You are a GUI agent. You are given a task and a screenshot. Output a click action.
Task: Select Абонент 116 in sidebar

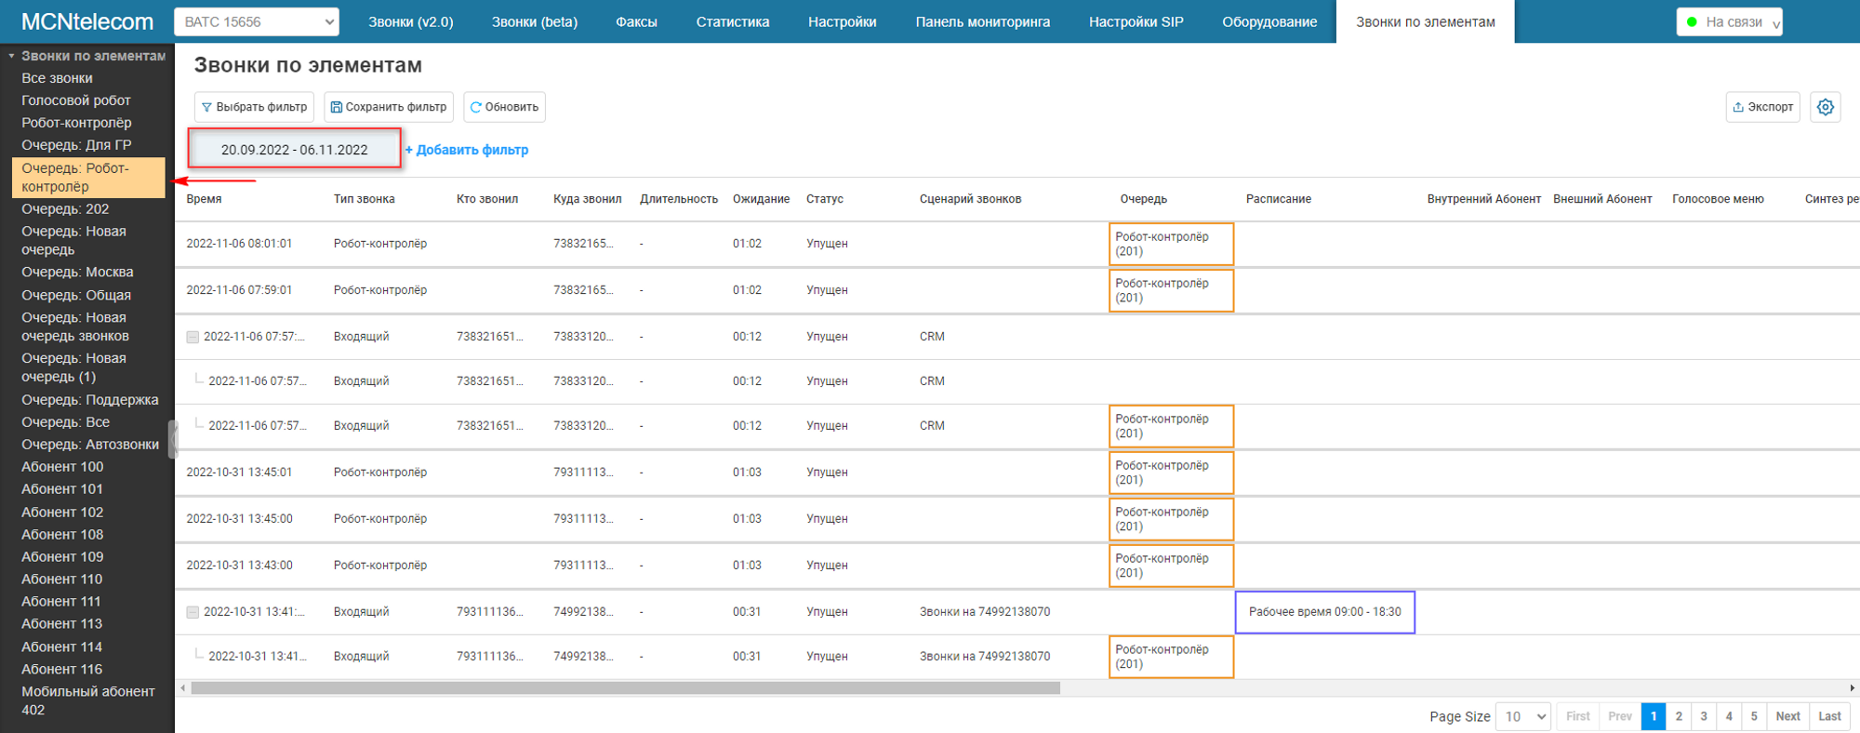click(62, 670)
